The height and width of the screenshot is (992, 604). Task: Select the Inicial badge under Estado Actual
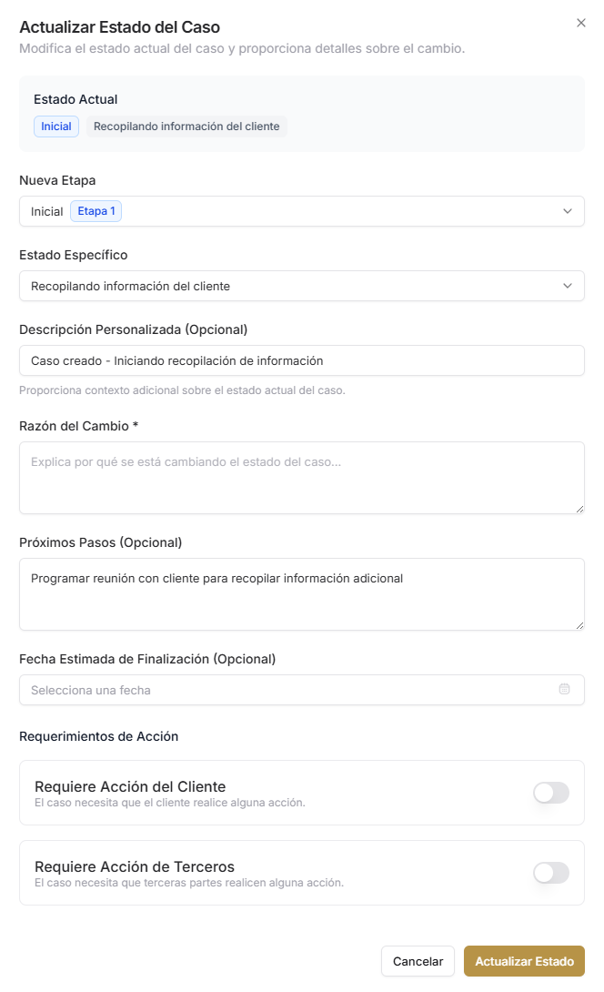point(55,127)
